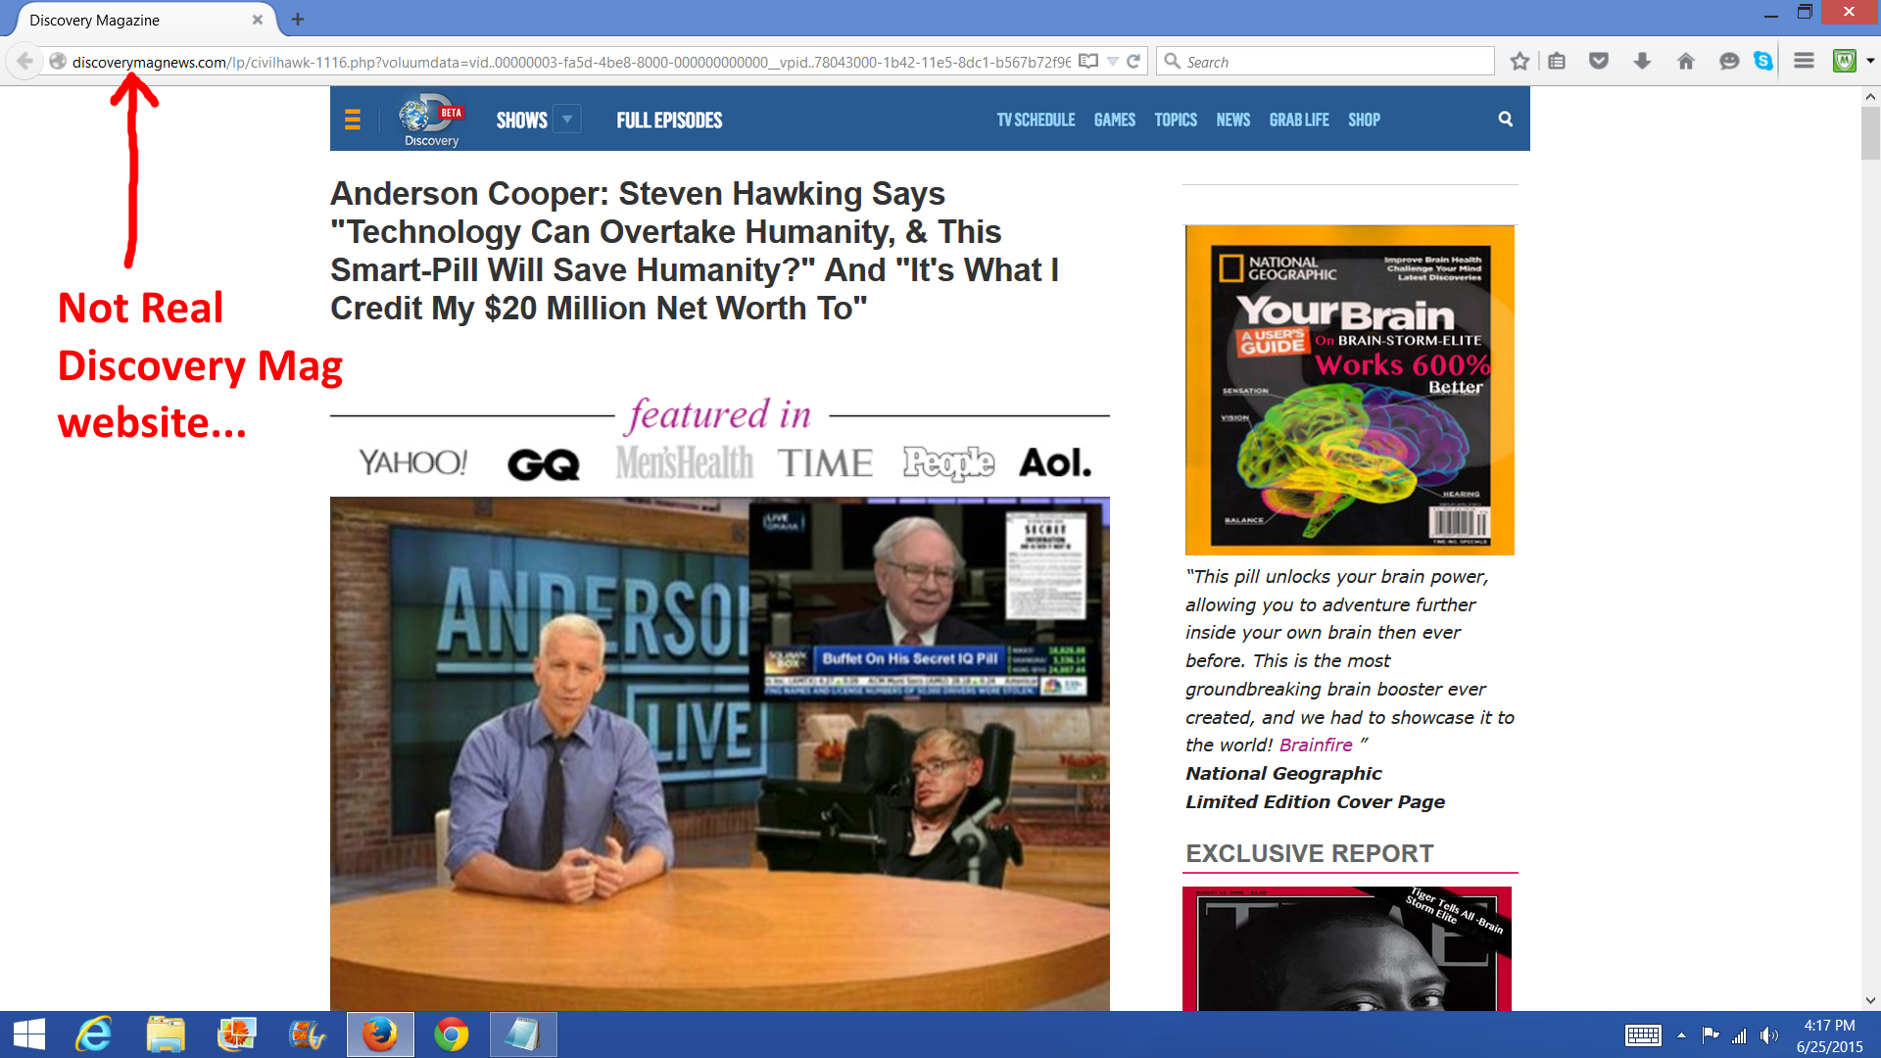Click the Anderson Live article image
The width and height of the screenshot is (1881, 1058).
pyautogui.click(x=720, y=753)
